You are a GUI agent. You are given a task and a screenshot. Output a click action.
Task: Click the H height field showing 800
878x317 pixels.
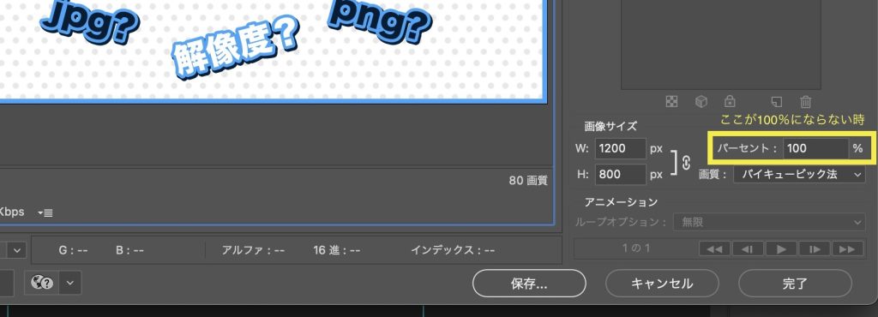pyautogui.click(x=621, y=175)
